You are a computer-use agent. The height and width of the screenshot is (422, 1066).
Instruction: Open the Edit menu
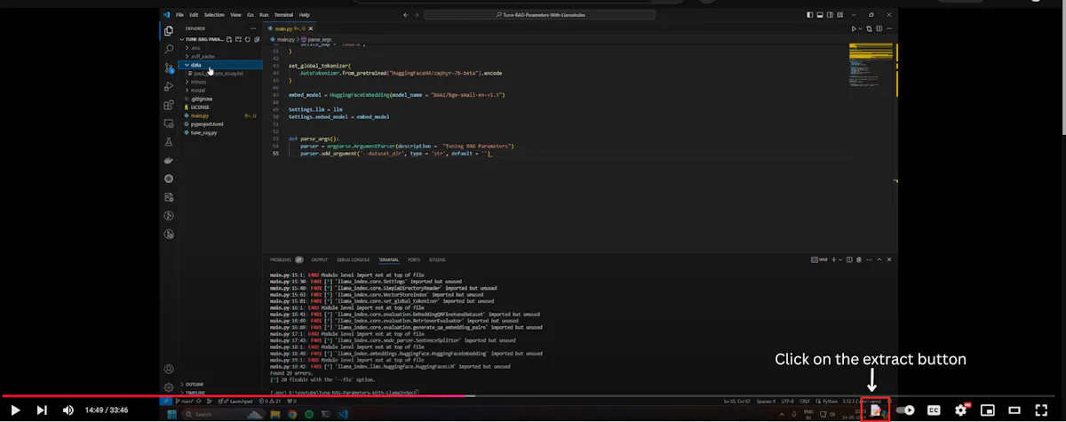(x=193, y=15)
